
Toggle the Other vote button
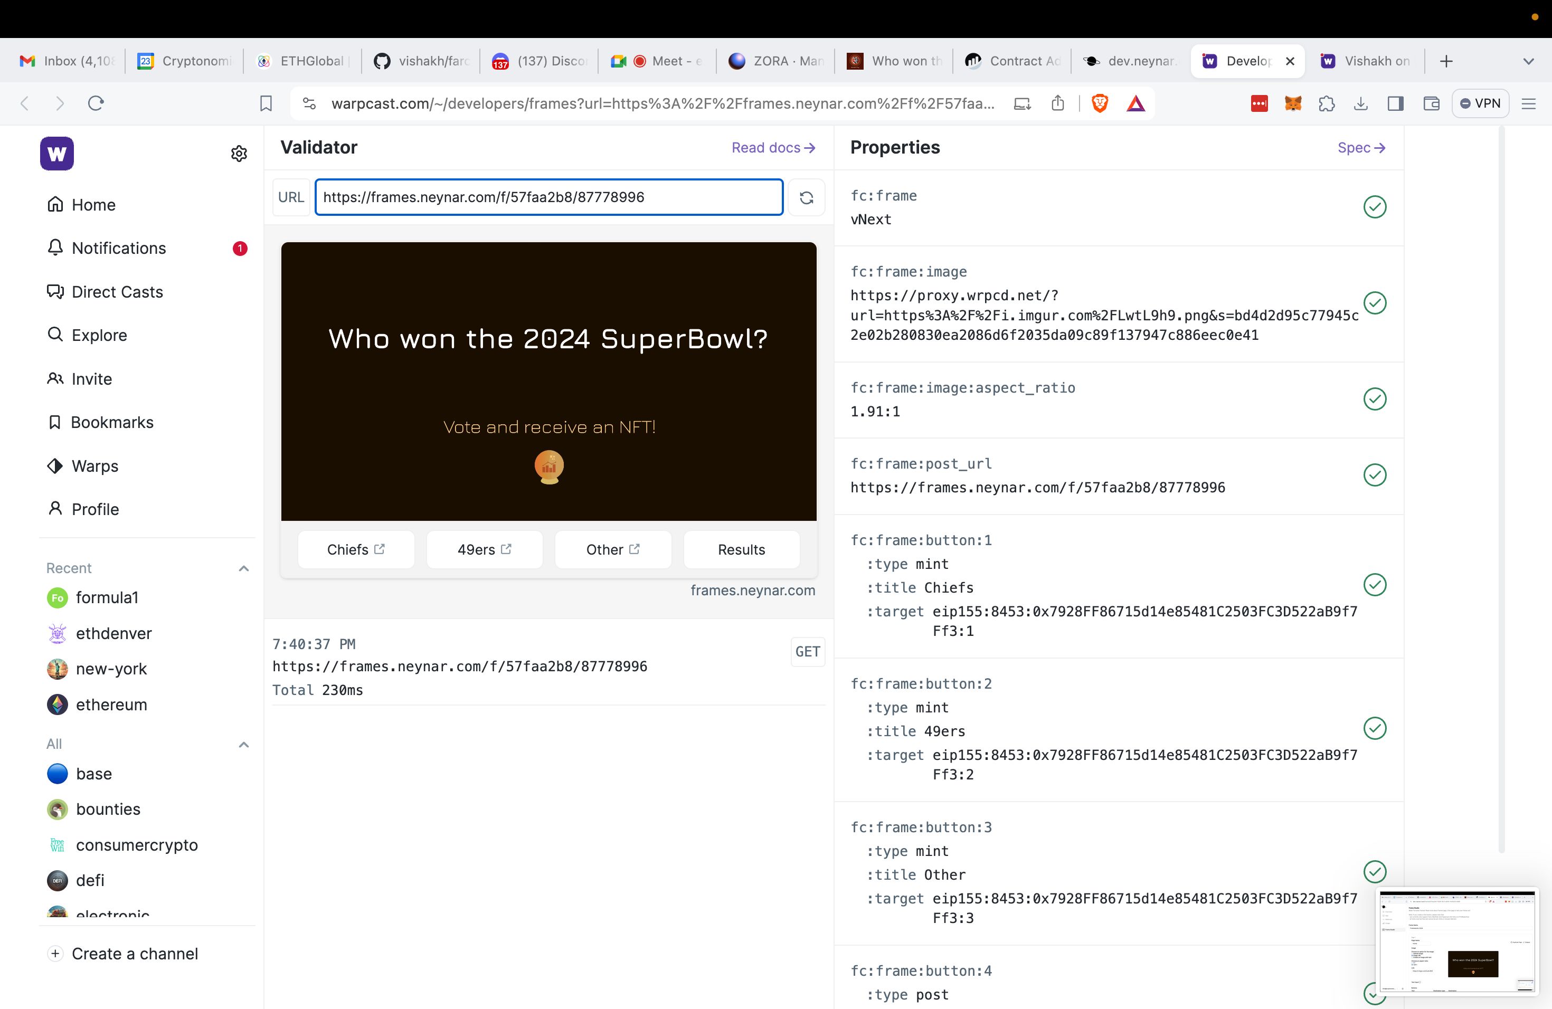click(612, 550)
